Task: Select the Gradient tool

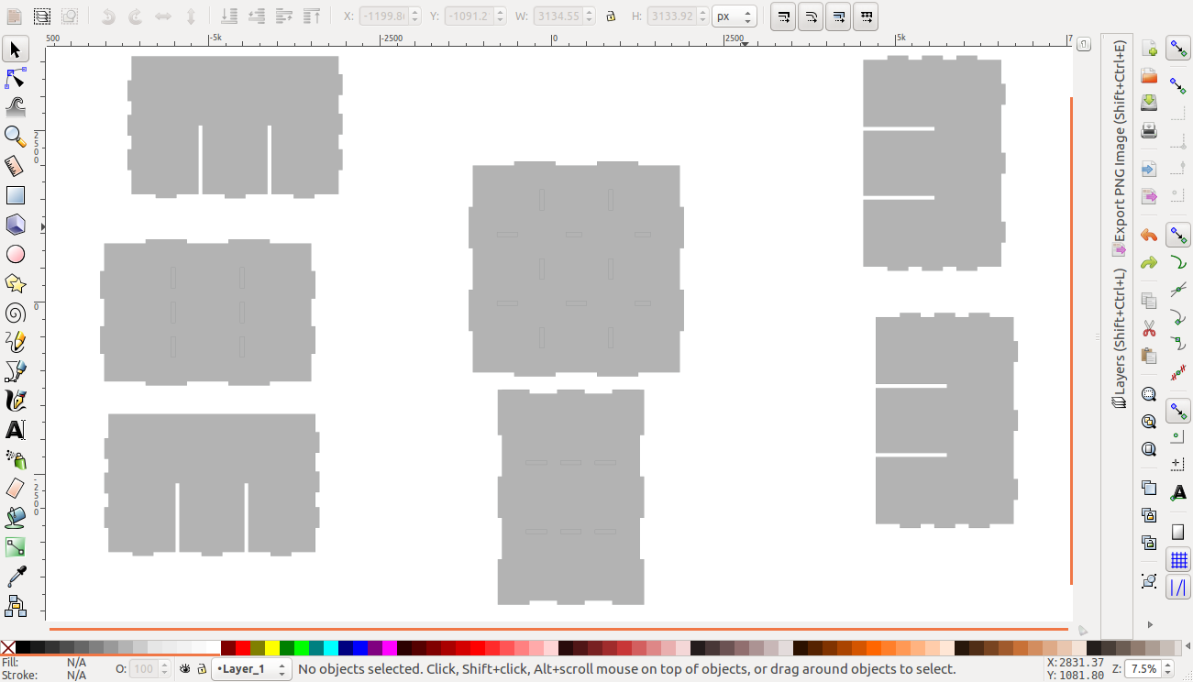Action: pyautogui.click(x=16, y=547)
